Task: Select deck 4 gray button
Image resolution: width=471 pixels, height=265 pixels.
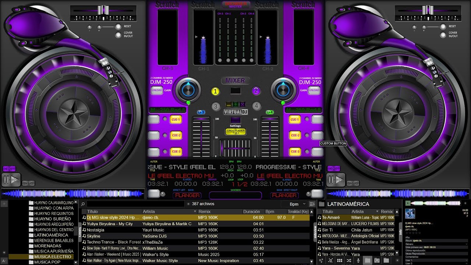Action: pos(256,106)
